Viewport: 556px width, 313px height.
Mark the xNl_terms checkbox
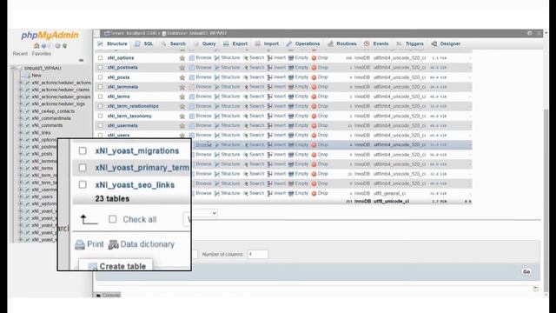coord(101,97)
